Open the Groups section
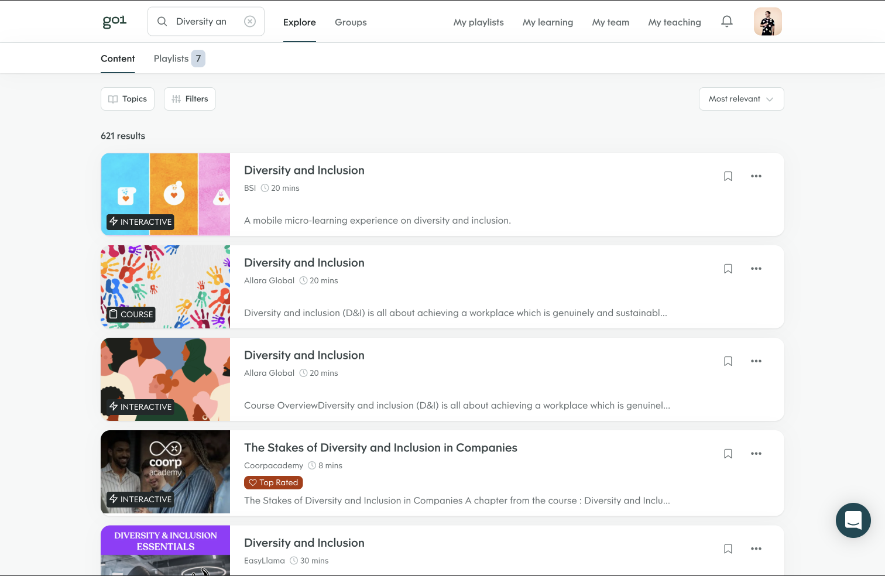 point(350,22)
